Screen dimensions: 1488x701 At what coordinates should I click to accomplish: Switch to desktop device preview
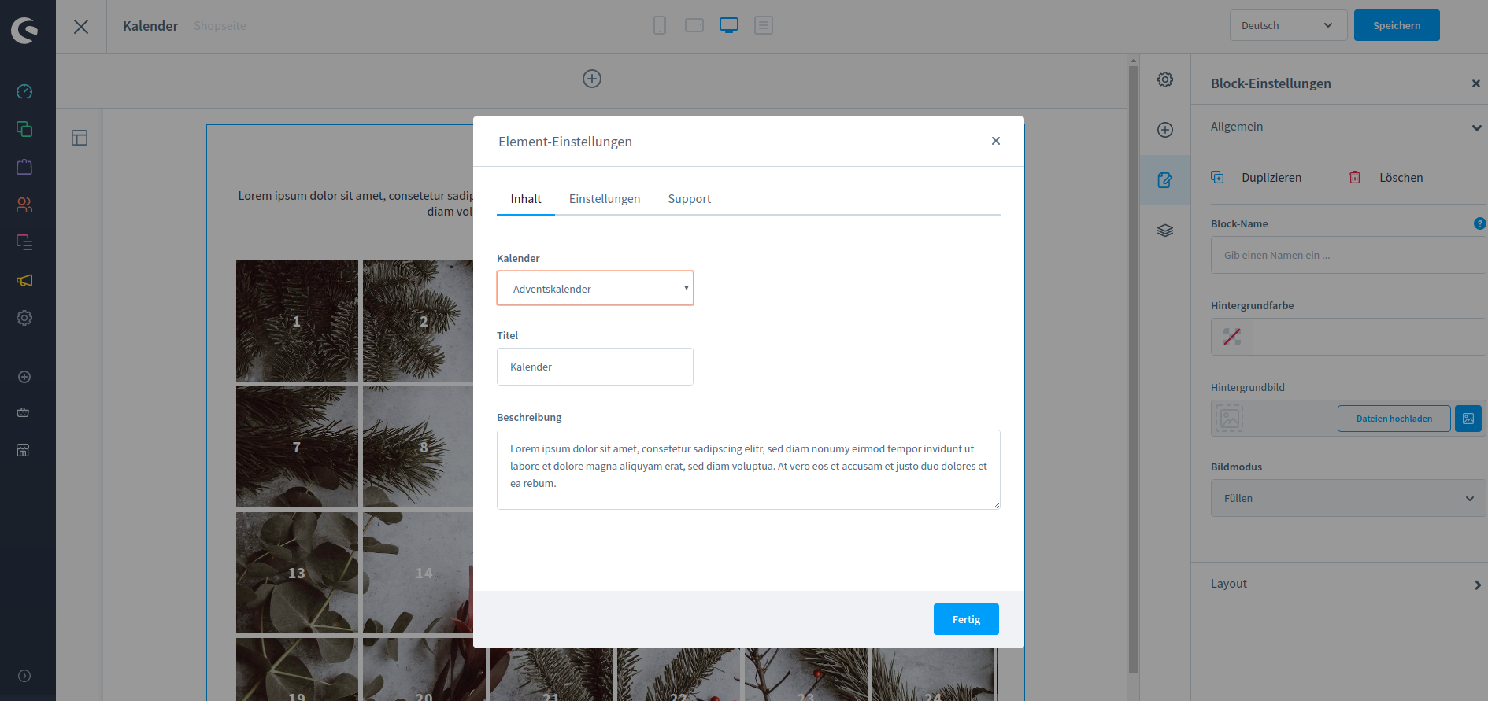729,25
